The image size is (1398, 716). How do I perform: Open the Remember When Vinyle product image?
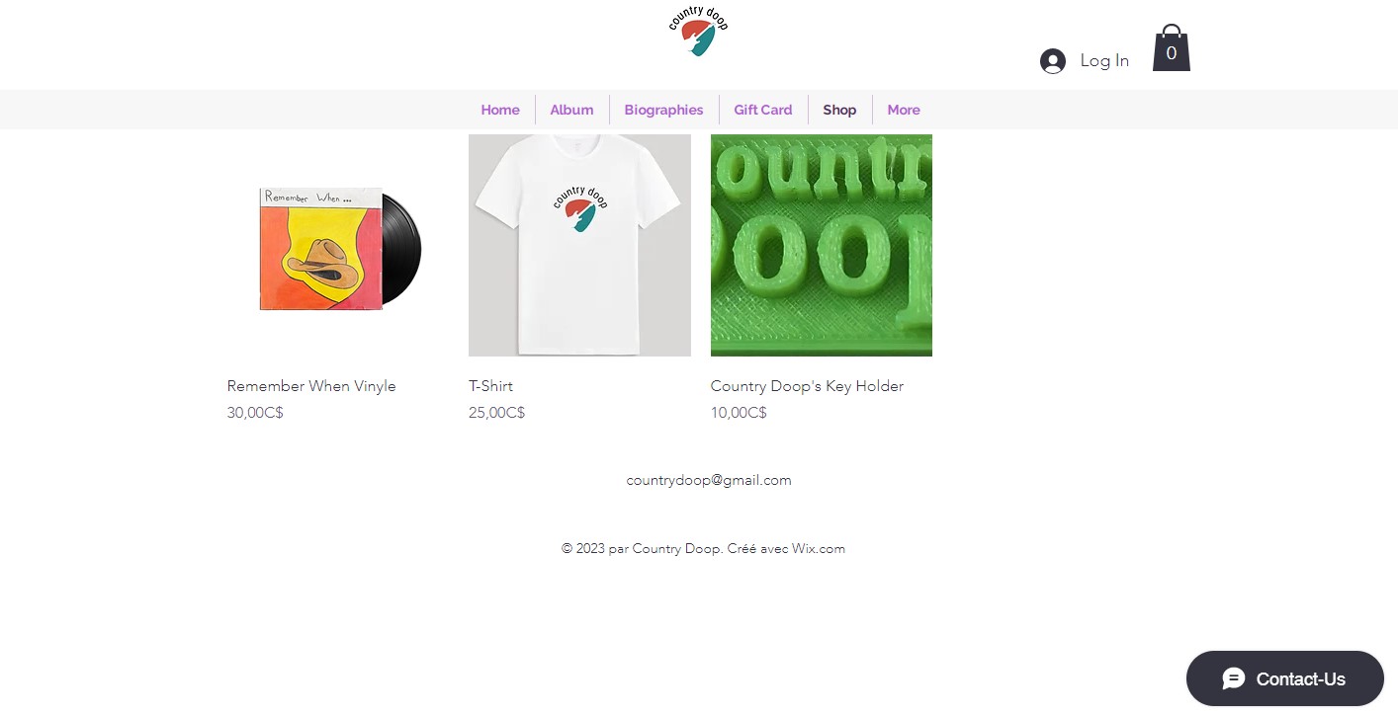338,245
